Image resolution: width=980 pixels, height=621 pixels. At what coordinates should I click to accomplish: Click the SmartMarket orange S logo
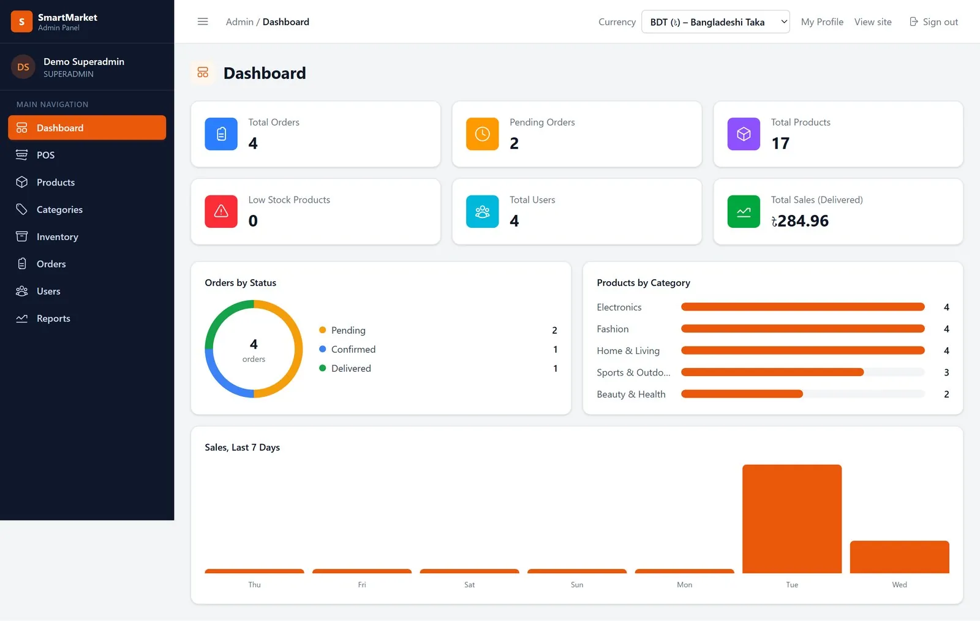click(21, 21)
